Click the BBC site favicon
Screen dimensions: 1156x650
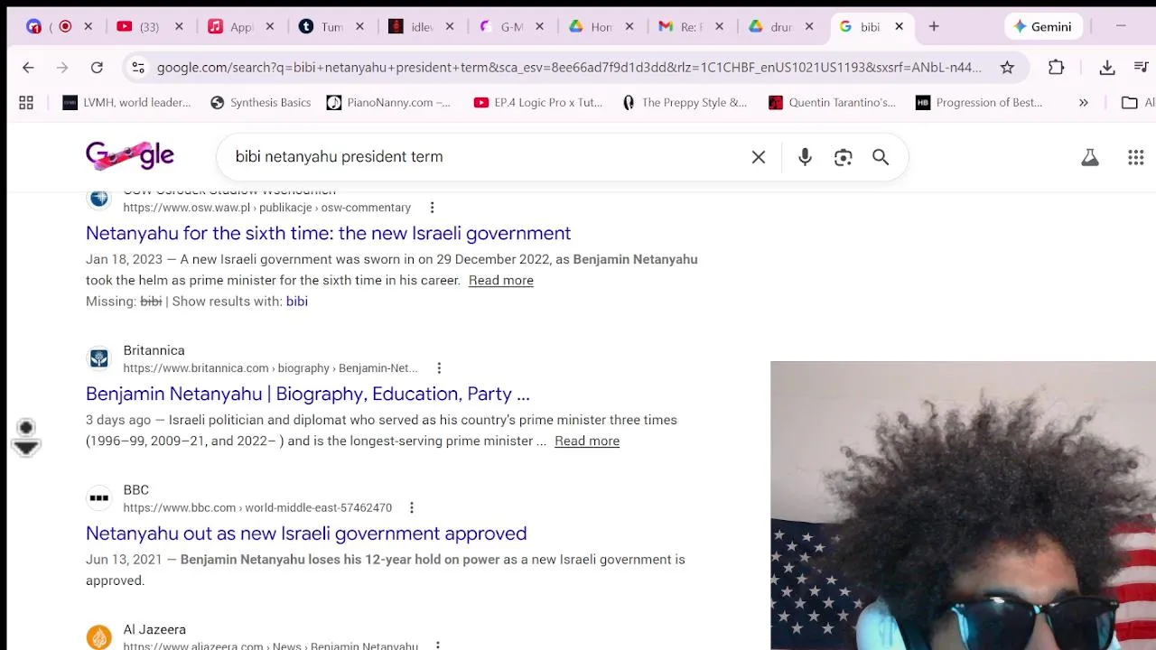99,498
